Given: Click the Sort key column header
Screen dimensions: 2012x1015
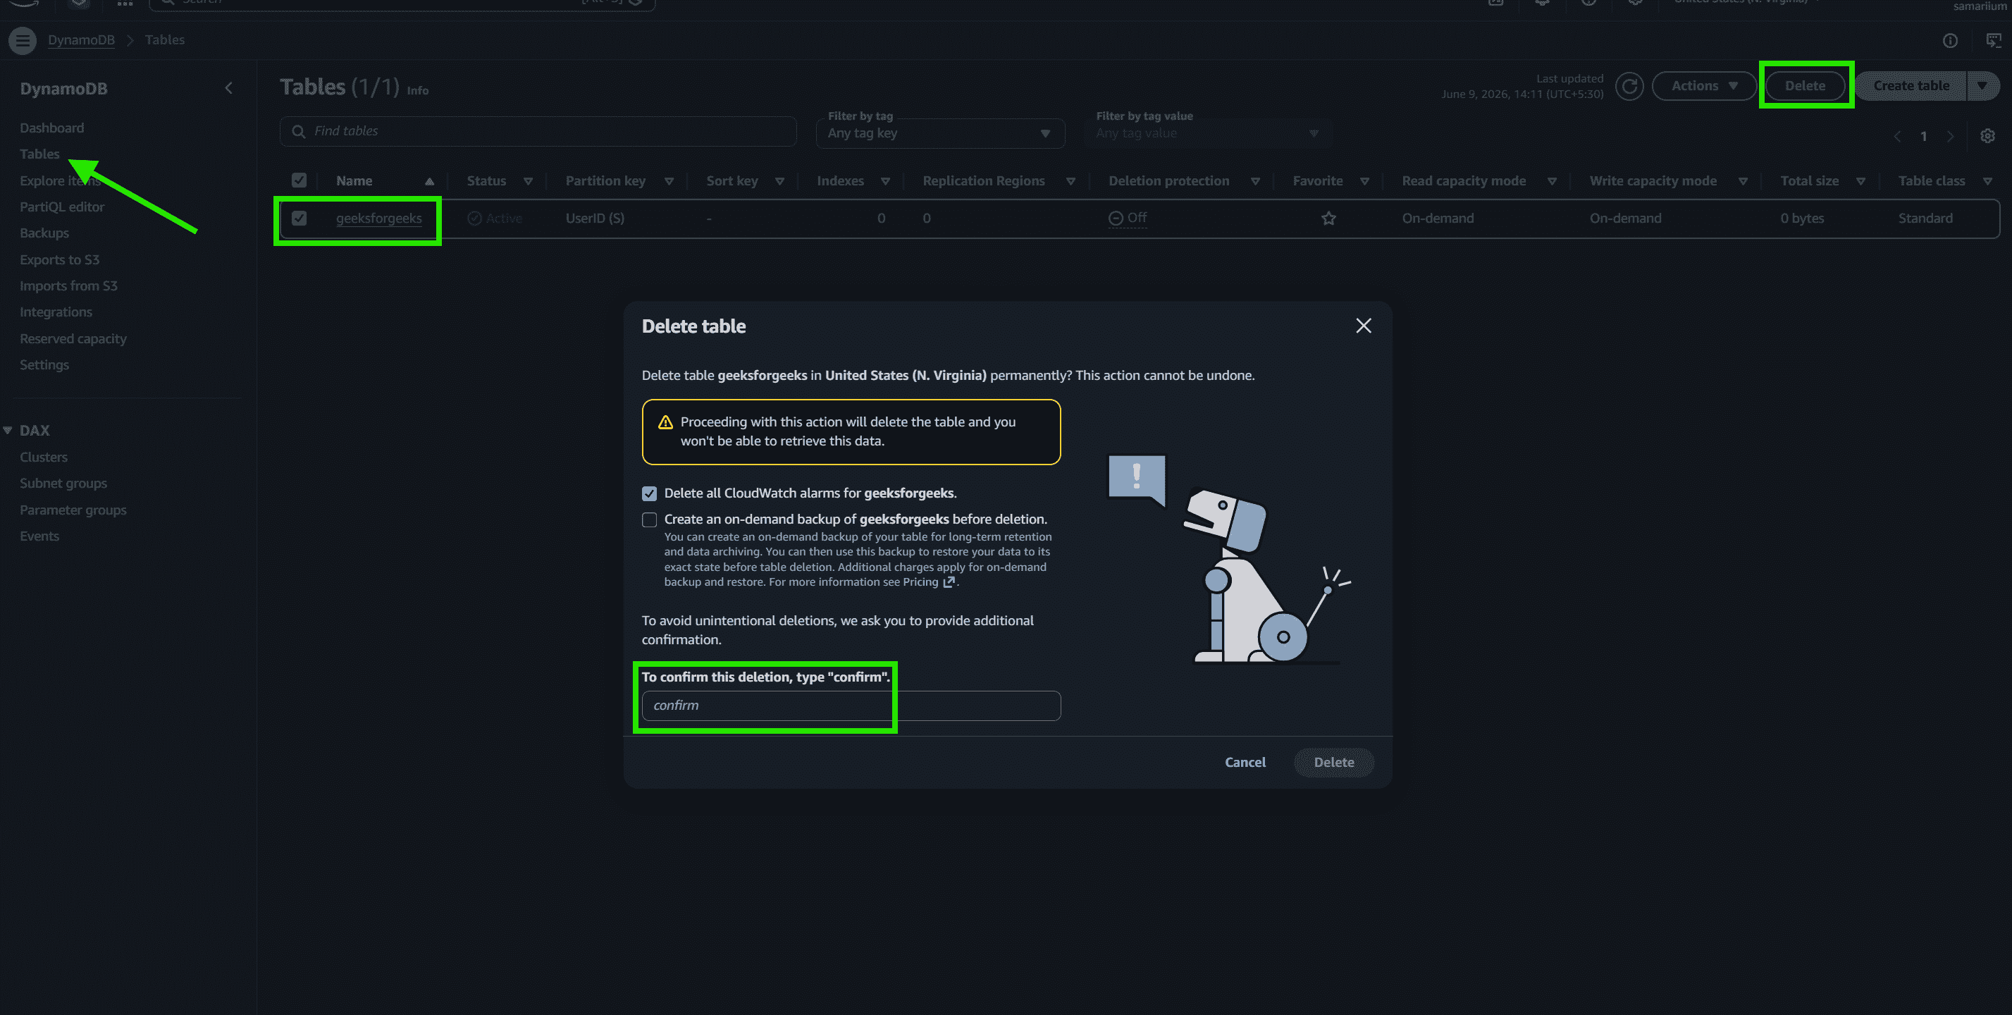Looking at the screenshot, I should (x=732, y=181).
